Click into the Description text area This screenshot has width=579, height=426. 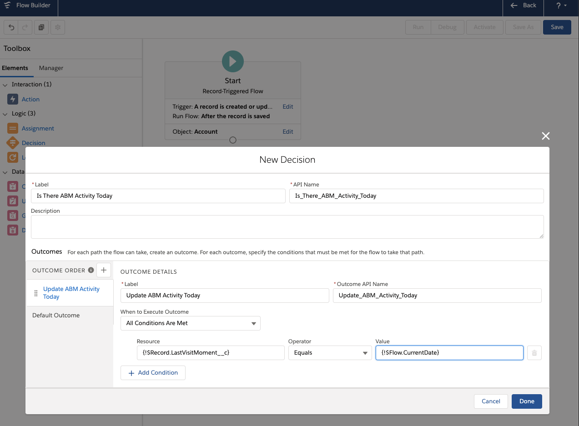click(x=287, y=227)
